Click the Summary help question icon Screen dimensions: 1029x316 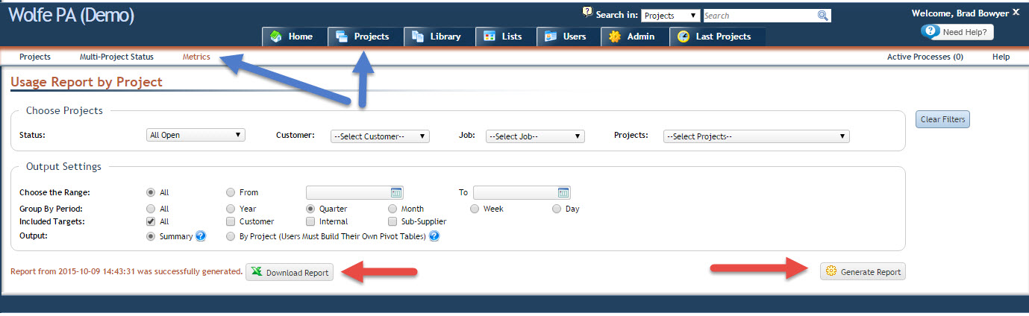pyautogui.click(x=200, y=236)
